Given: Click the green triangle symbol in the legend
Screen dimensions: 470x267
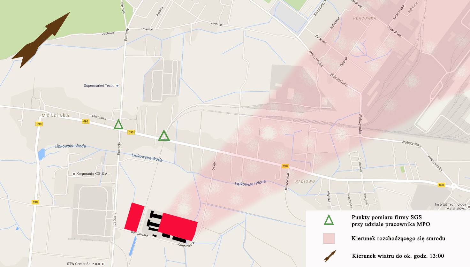Looking at the screenshot, I should [x=329, y=220].
